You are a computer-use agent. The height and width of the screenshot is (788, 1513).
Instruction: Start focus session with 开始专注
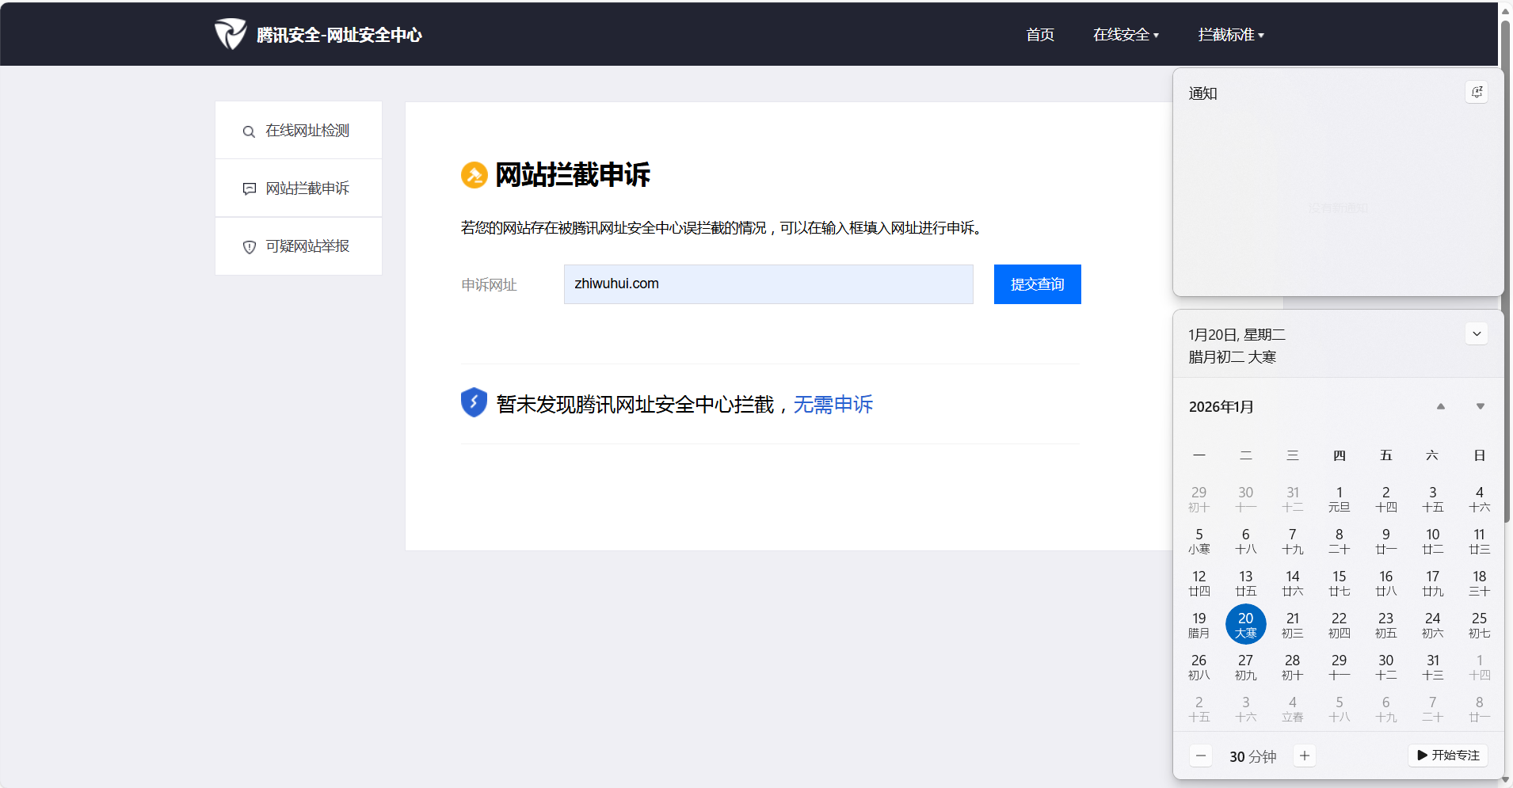pyautogui.click(x=1448, y=756)
